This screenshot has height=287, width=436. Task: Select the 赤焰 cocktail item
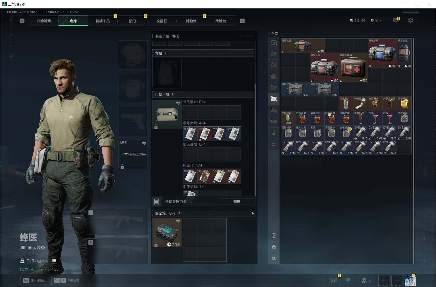pos(375,118)
